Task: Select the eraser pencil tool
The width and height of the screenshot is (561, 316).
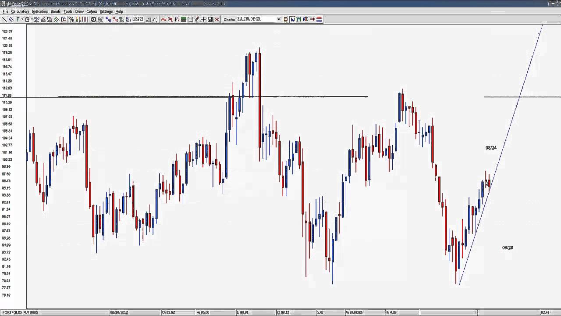Action: click(197, 19)
